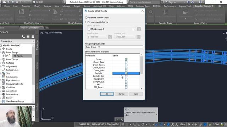This screenshot has height=127, width=227.
Task: Uncheck the Daylight point code checkbox
Action: coord(126,73)
